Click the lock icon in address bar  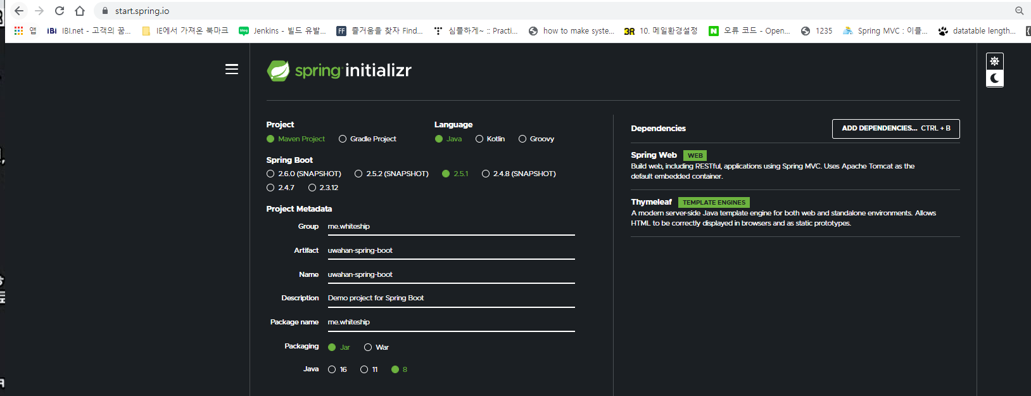point(105,11)
